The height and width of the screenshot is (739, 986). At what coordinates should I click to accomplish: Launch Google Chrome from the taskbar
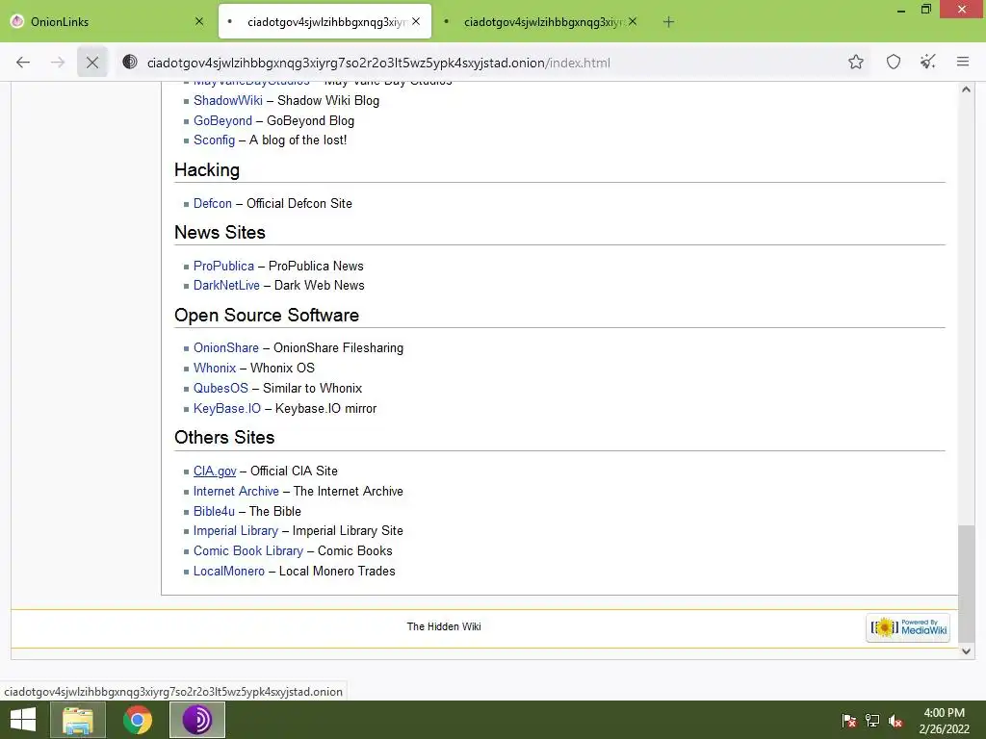138,720
